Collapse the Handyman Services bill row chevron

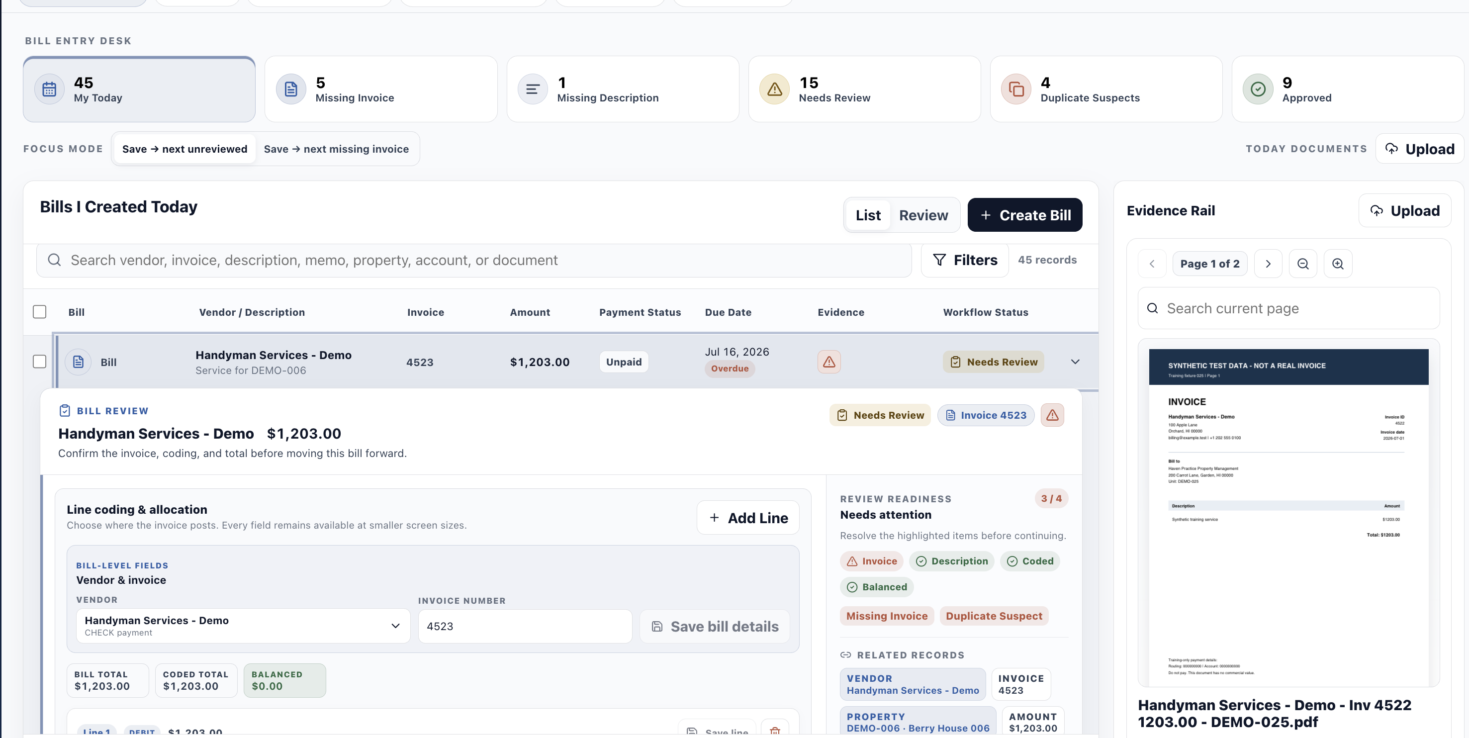pos(1075,362)
